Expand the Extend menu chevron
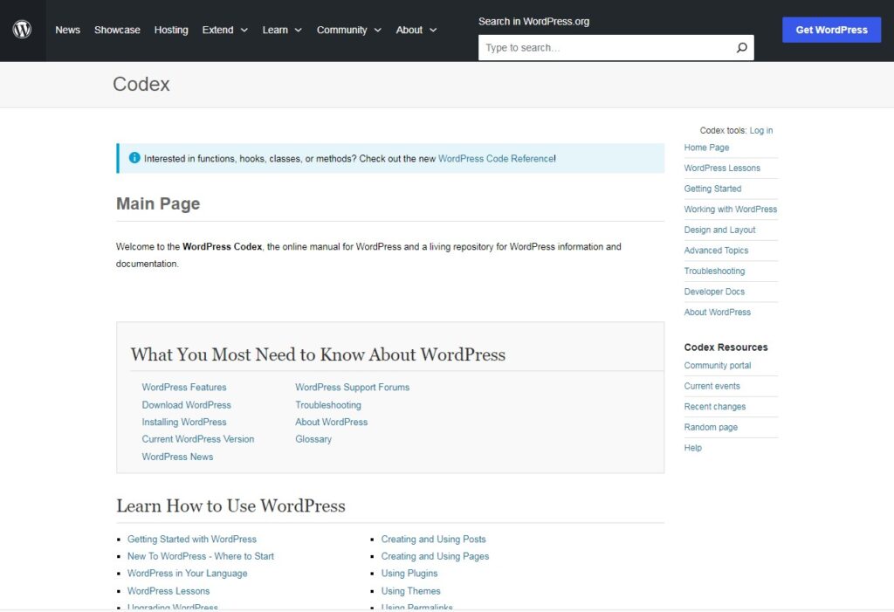Screen dimensions: 894x612 click(244, 31)
